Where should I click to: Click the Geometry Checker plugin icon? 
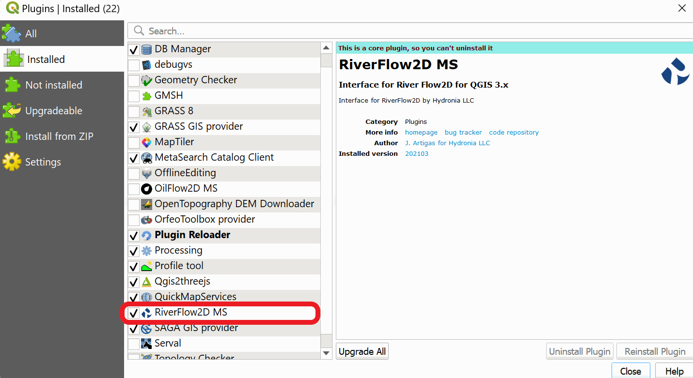coord(146,80)
